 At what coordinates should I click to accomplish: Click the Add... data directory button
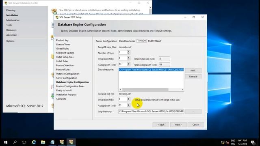pos(193,71)
